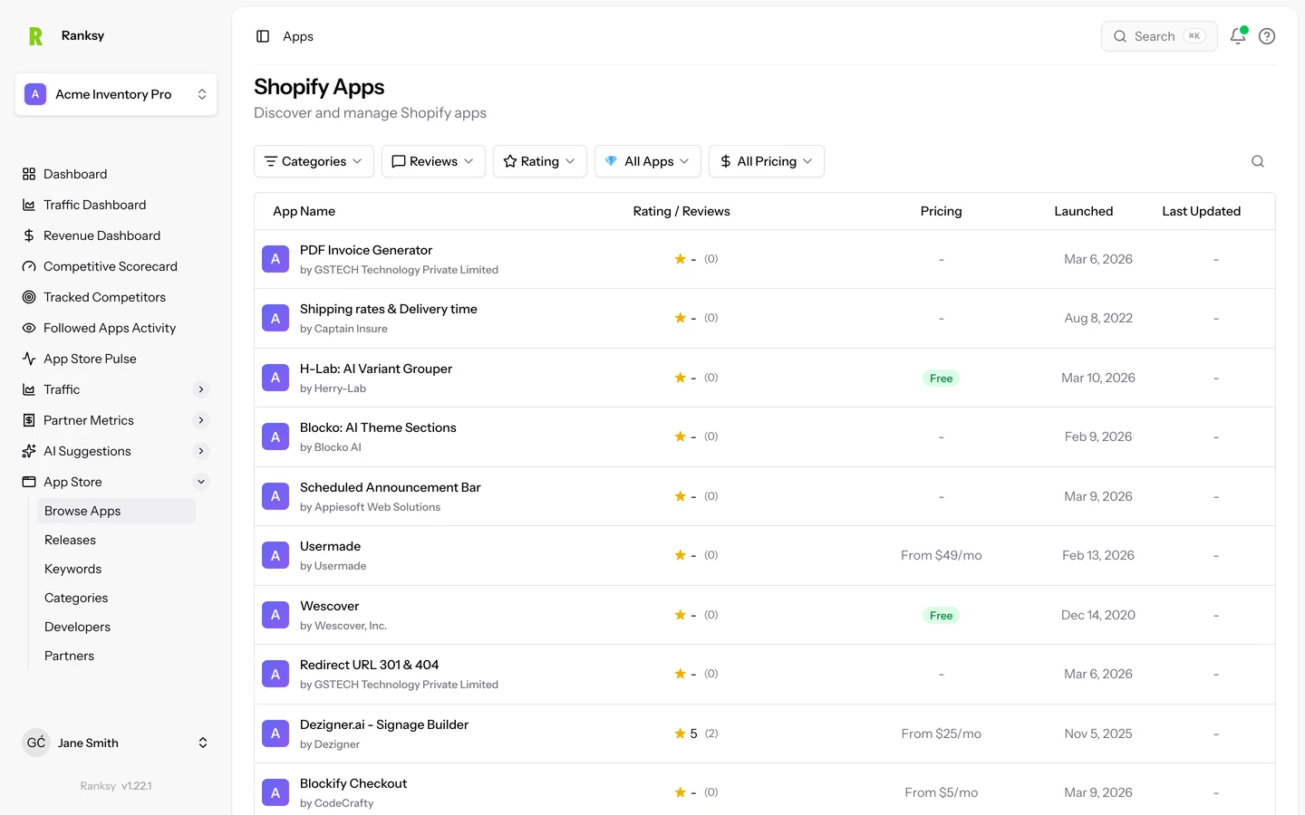Click "by Captain Insure" developer text
This screenshot has height=815, width=1305.
[x=343, y=329]
